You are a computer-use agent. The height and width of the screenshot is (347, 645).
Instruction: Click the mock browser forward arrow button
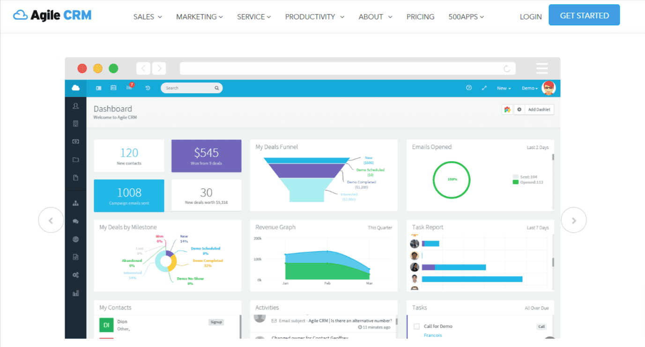159,68
